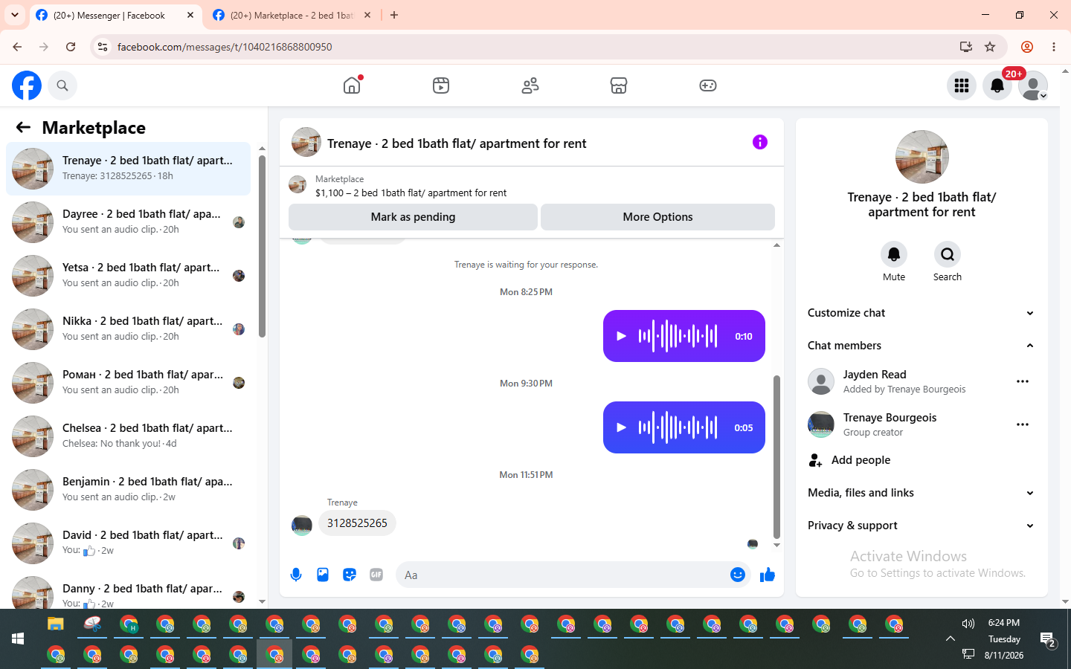Screen dimensions: 1071x669
Task: Switch to the Messenger | Facebook tab
Action: pos(115,15)
